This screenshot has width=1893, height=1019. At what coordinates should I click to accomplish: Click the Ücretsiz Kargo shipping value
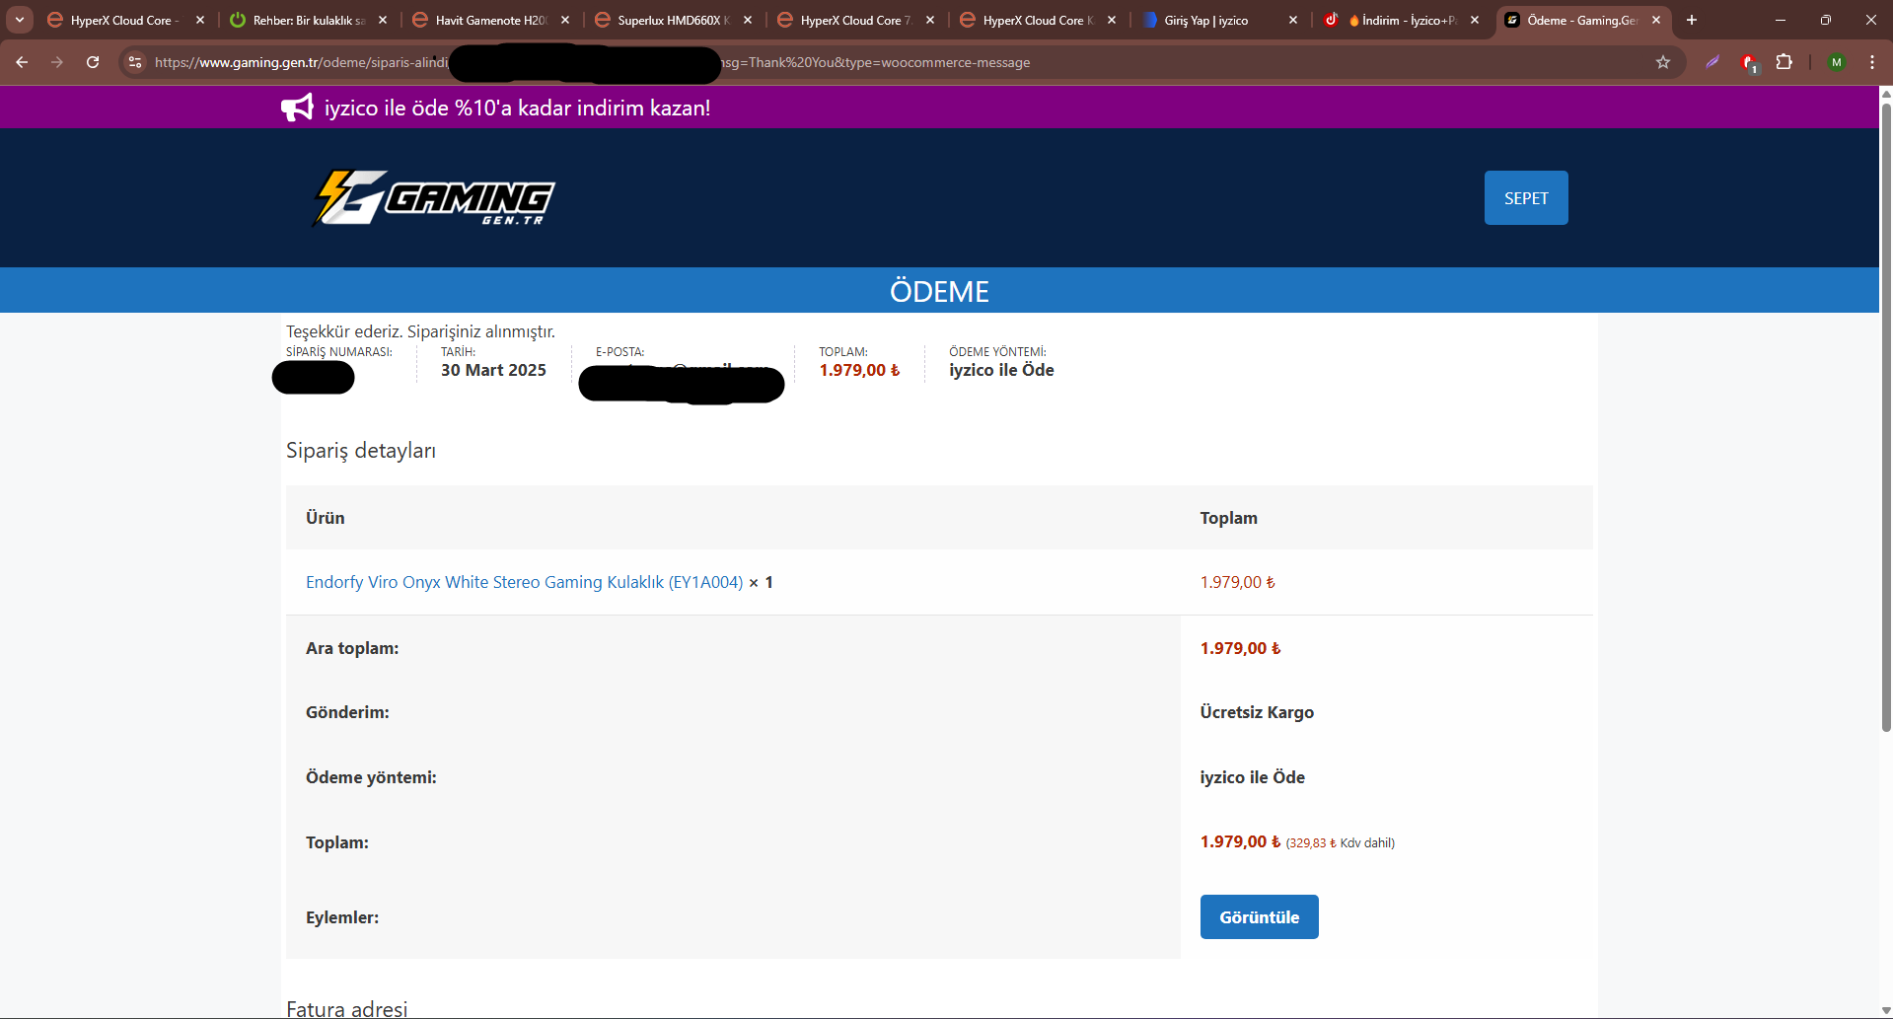[1257, 712]
